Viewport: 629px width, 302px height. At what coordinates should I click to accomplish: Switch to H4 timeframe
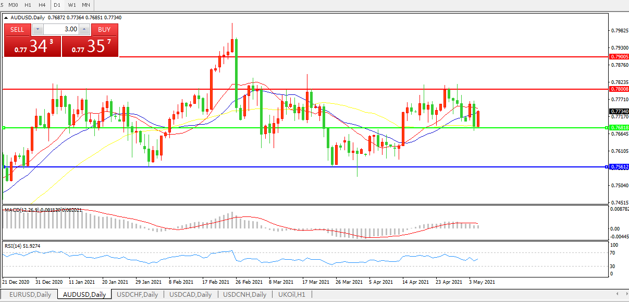click(x=42, y=5)
